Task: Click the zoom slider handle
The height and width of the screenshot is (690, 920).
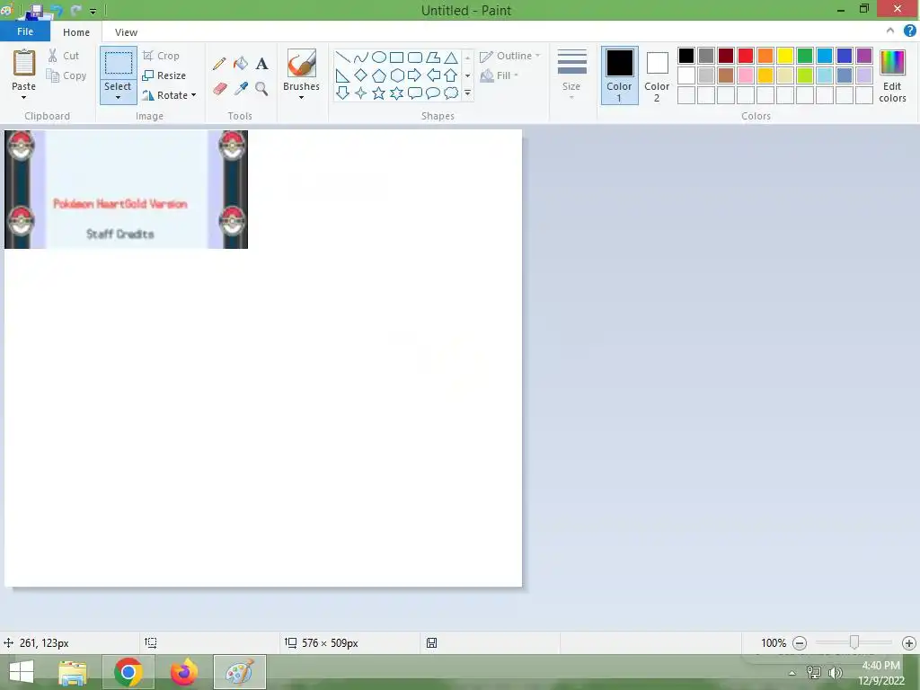Action: click(x=854, y=642)
